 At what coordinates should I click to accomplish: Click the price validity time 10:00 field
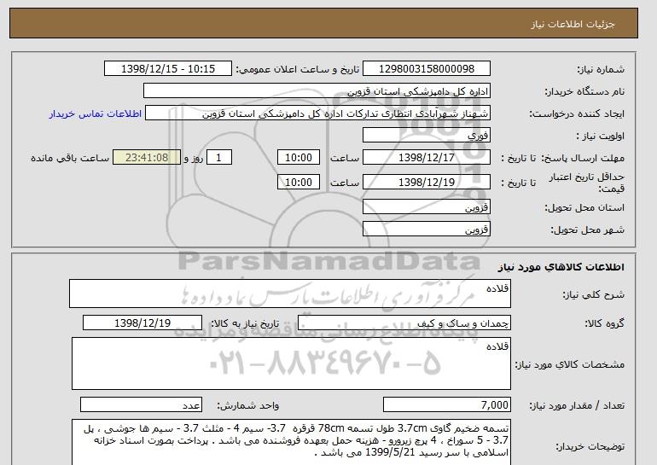(299, 183)
